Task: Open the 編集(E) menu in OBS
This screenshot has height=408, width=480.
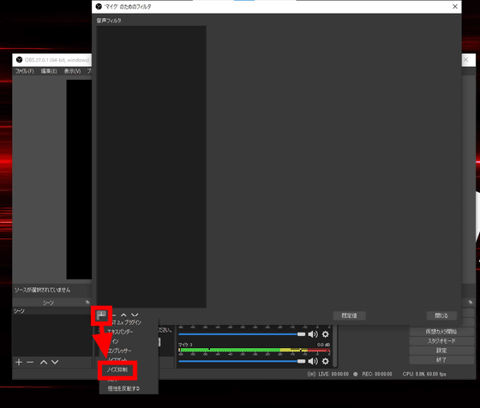Action: click(x=49, y=71)
